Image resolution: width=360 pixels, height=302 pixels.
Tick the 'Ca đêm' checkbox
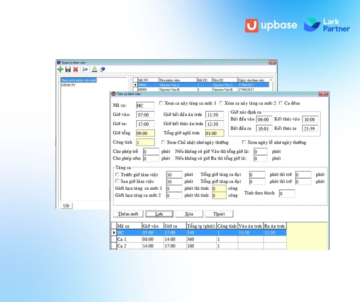click(x=281, y=103)
